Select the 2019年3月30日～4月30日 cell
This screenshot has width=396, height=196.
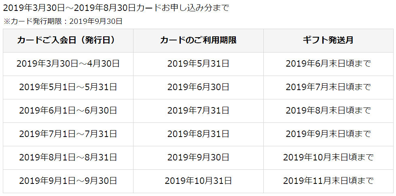click(x=68, y=63)
